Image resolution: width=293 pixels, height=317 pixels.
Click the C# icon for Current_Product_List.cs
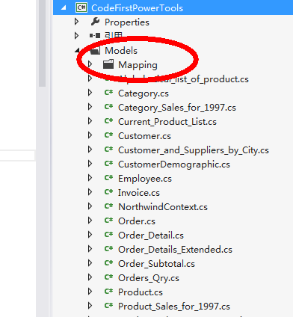click(108, 121)
